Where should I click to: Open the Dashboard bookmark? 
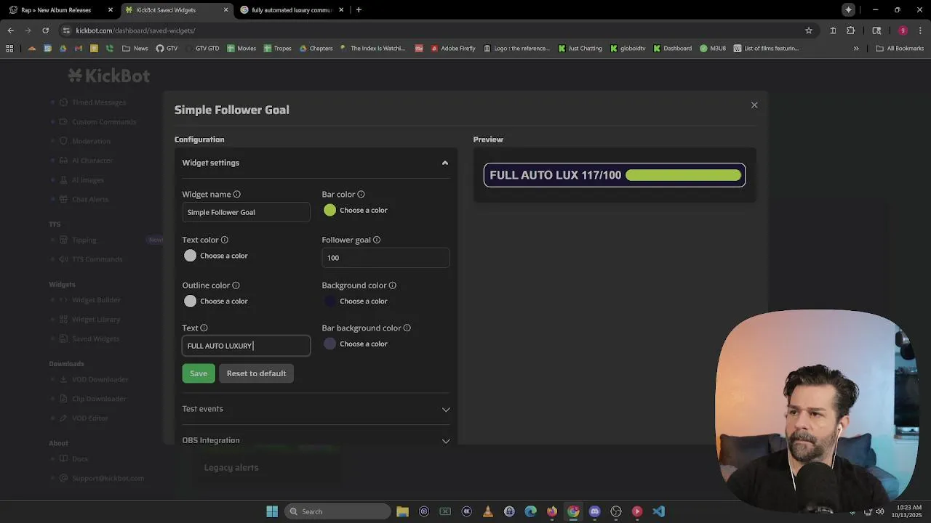[673, 49]
